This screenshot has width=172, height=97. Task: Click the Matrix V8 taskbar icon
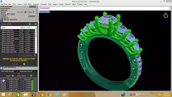pyautogui.click(x=57, y=95)
